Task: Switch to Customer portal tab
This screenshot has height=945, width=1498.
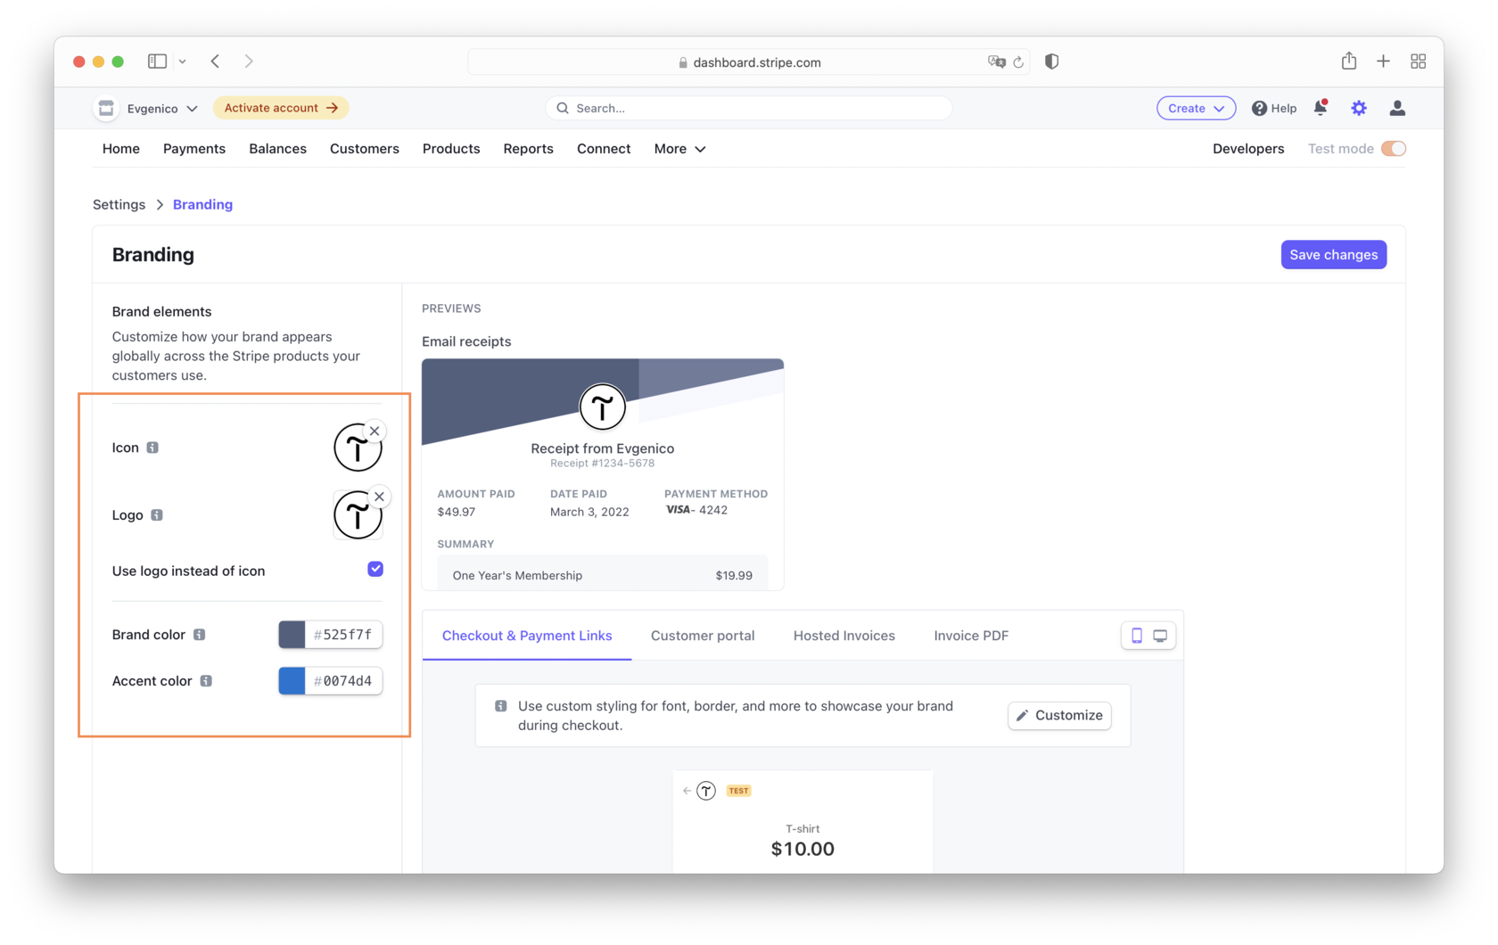Action: pos(703,636)
